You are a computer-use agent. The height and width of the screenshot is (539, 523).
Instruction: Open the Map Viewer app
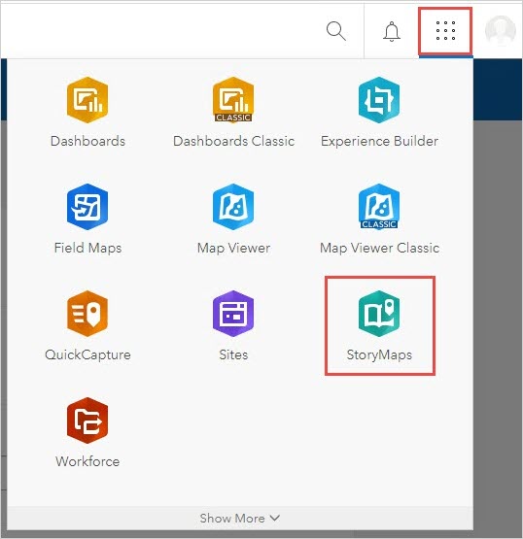233,219
